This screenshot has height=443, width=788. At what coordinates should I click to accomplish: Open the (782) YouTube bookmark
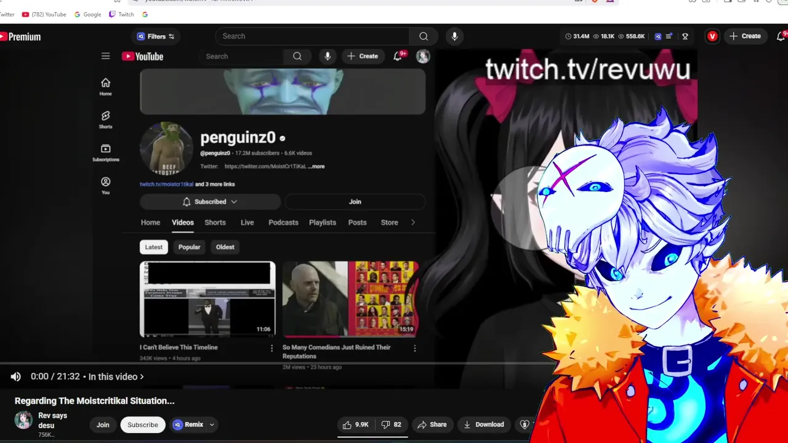[44, 14]
